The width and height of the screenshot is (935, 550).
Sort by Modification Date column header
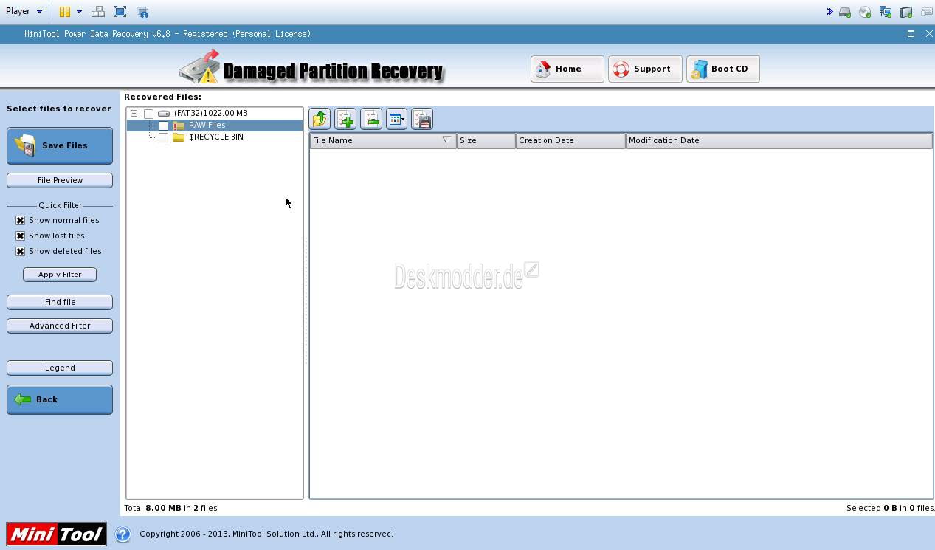pyautogui.click(x=779, y=140)
